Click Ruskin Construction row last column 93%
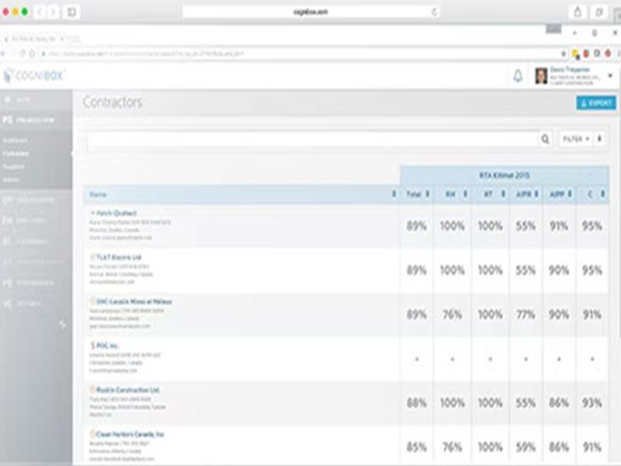Viewport: 621px width, 466px height. click(592, 403)
